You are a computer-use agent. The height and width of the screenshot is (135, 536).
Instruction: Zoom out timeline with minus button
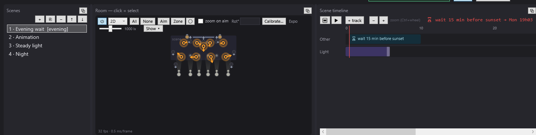(373, 21)
